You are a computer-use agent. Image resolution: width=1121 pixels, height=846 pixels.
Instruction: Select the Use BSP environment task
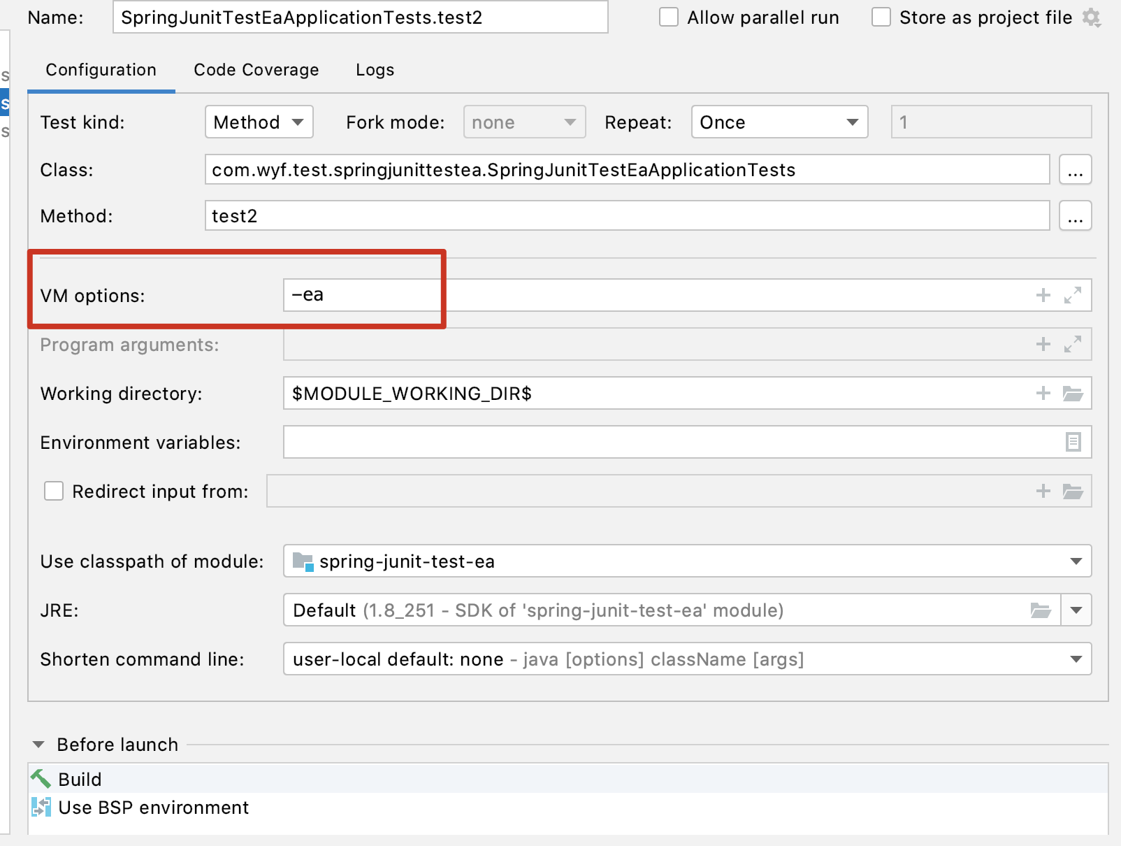click(x=568, y=807)
